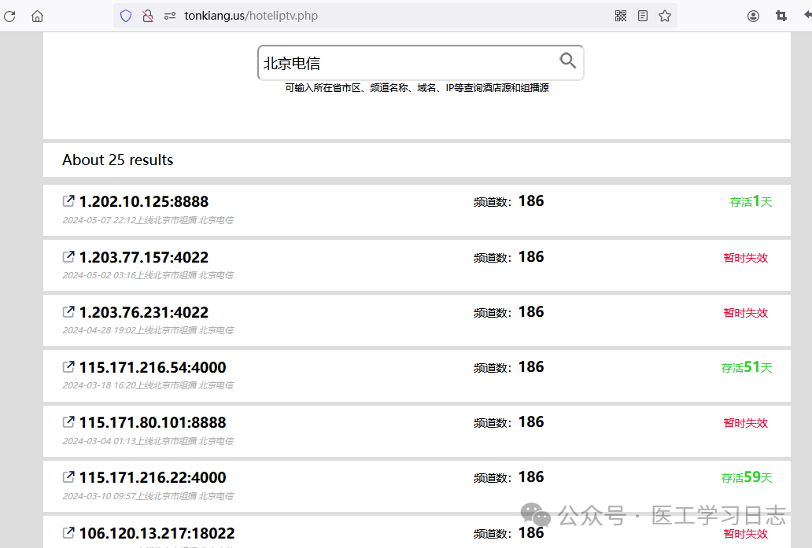Viewport: 812px width, 548px height.
Task: Open link icon beside 1.203.76.231:4022
Action: click(68, 311)
